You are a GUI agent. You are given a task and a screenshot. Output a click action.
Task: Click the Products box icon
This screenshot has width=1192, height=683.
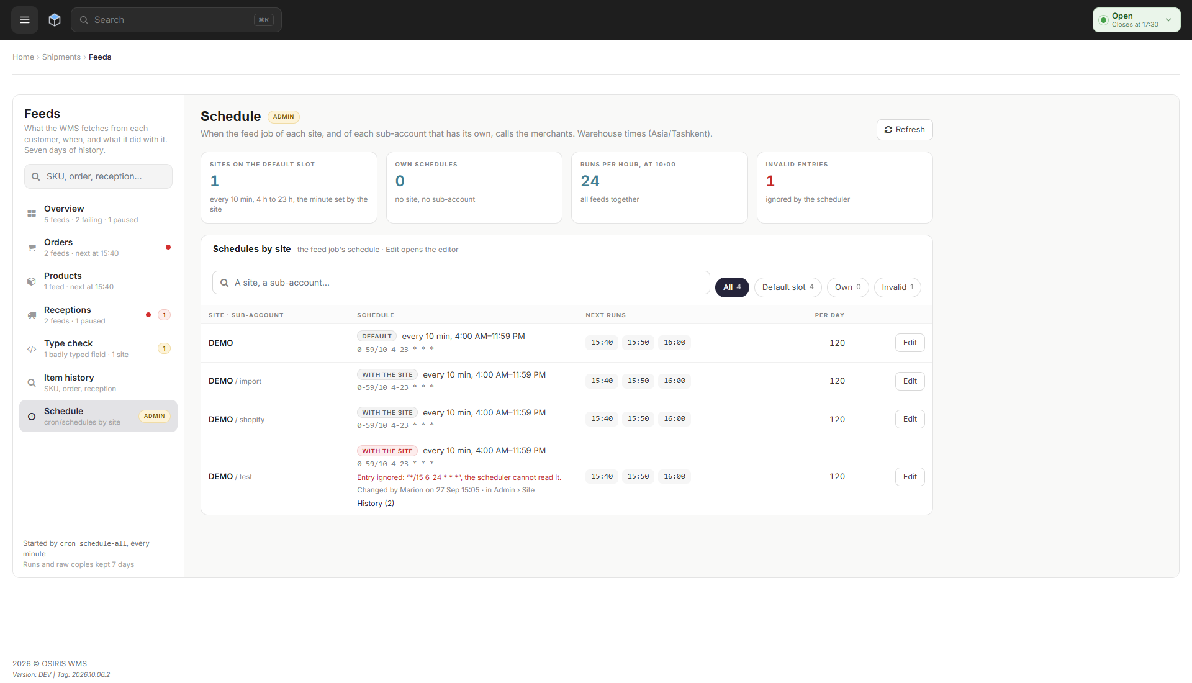click(x=32, y=281)
